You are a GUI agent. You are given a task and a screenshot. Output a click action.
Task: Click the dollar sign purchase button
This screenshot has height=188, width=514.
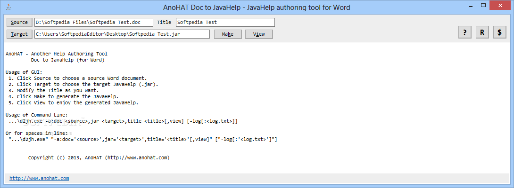point(499,32)
